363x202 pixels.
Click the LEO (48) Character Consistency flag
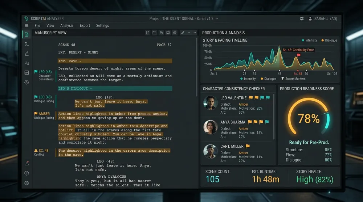(36, 72)
